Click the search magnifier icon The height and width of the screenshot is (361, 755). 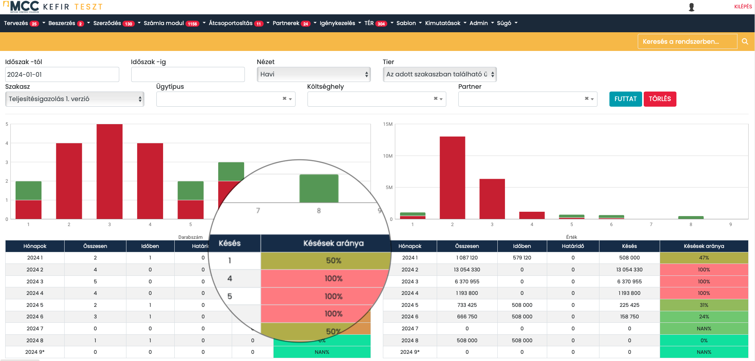click(x=745, y=41)
